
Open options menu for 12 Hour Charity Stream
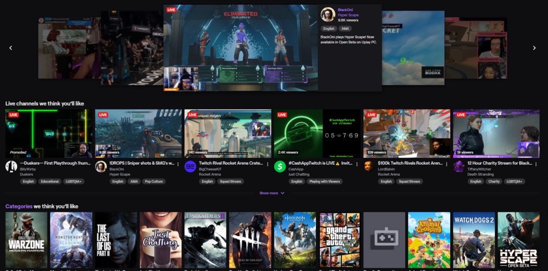[536, 164]
